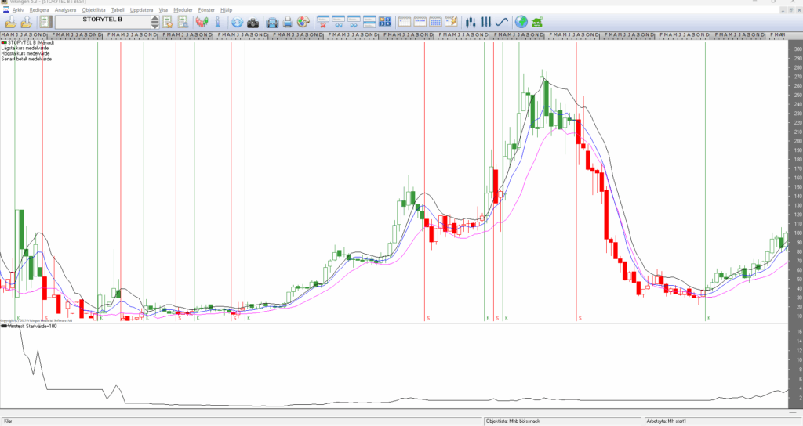Click the blue refresh update icon

click(237, 22)
